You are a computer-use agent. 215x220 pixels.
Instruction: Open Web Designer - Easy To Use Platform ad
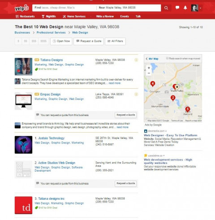(x=171, y=135)
